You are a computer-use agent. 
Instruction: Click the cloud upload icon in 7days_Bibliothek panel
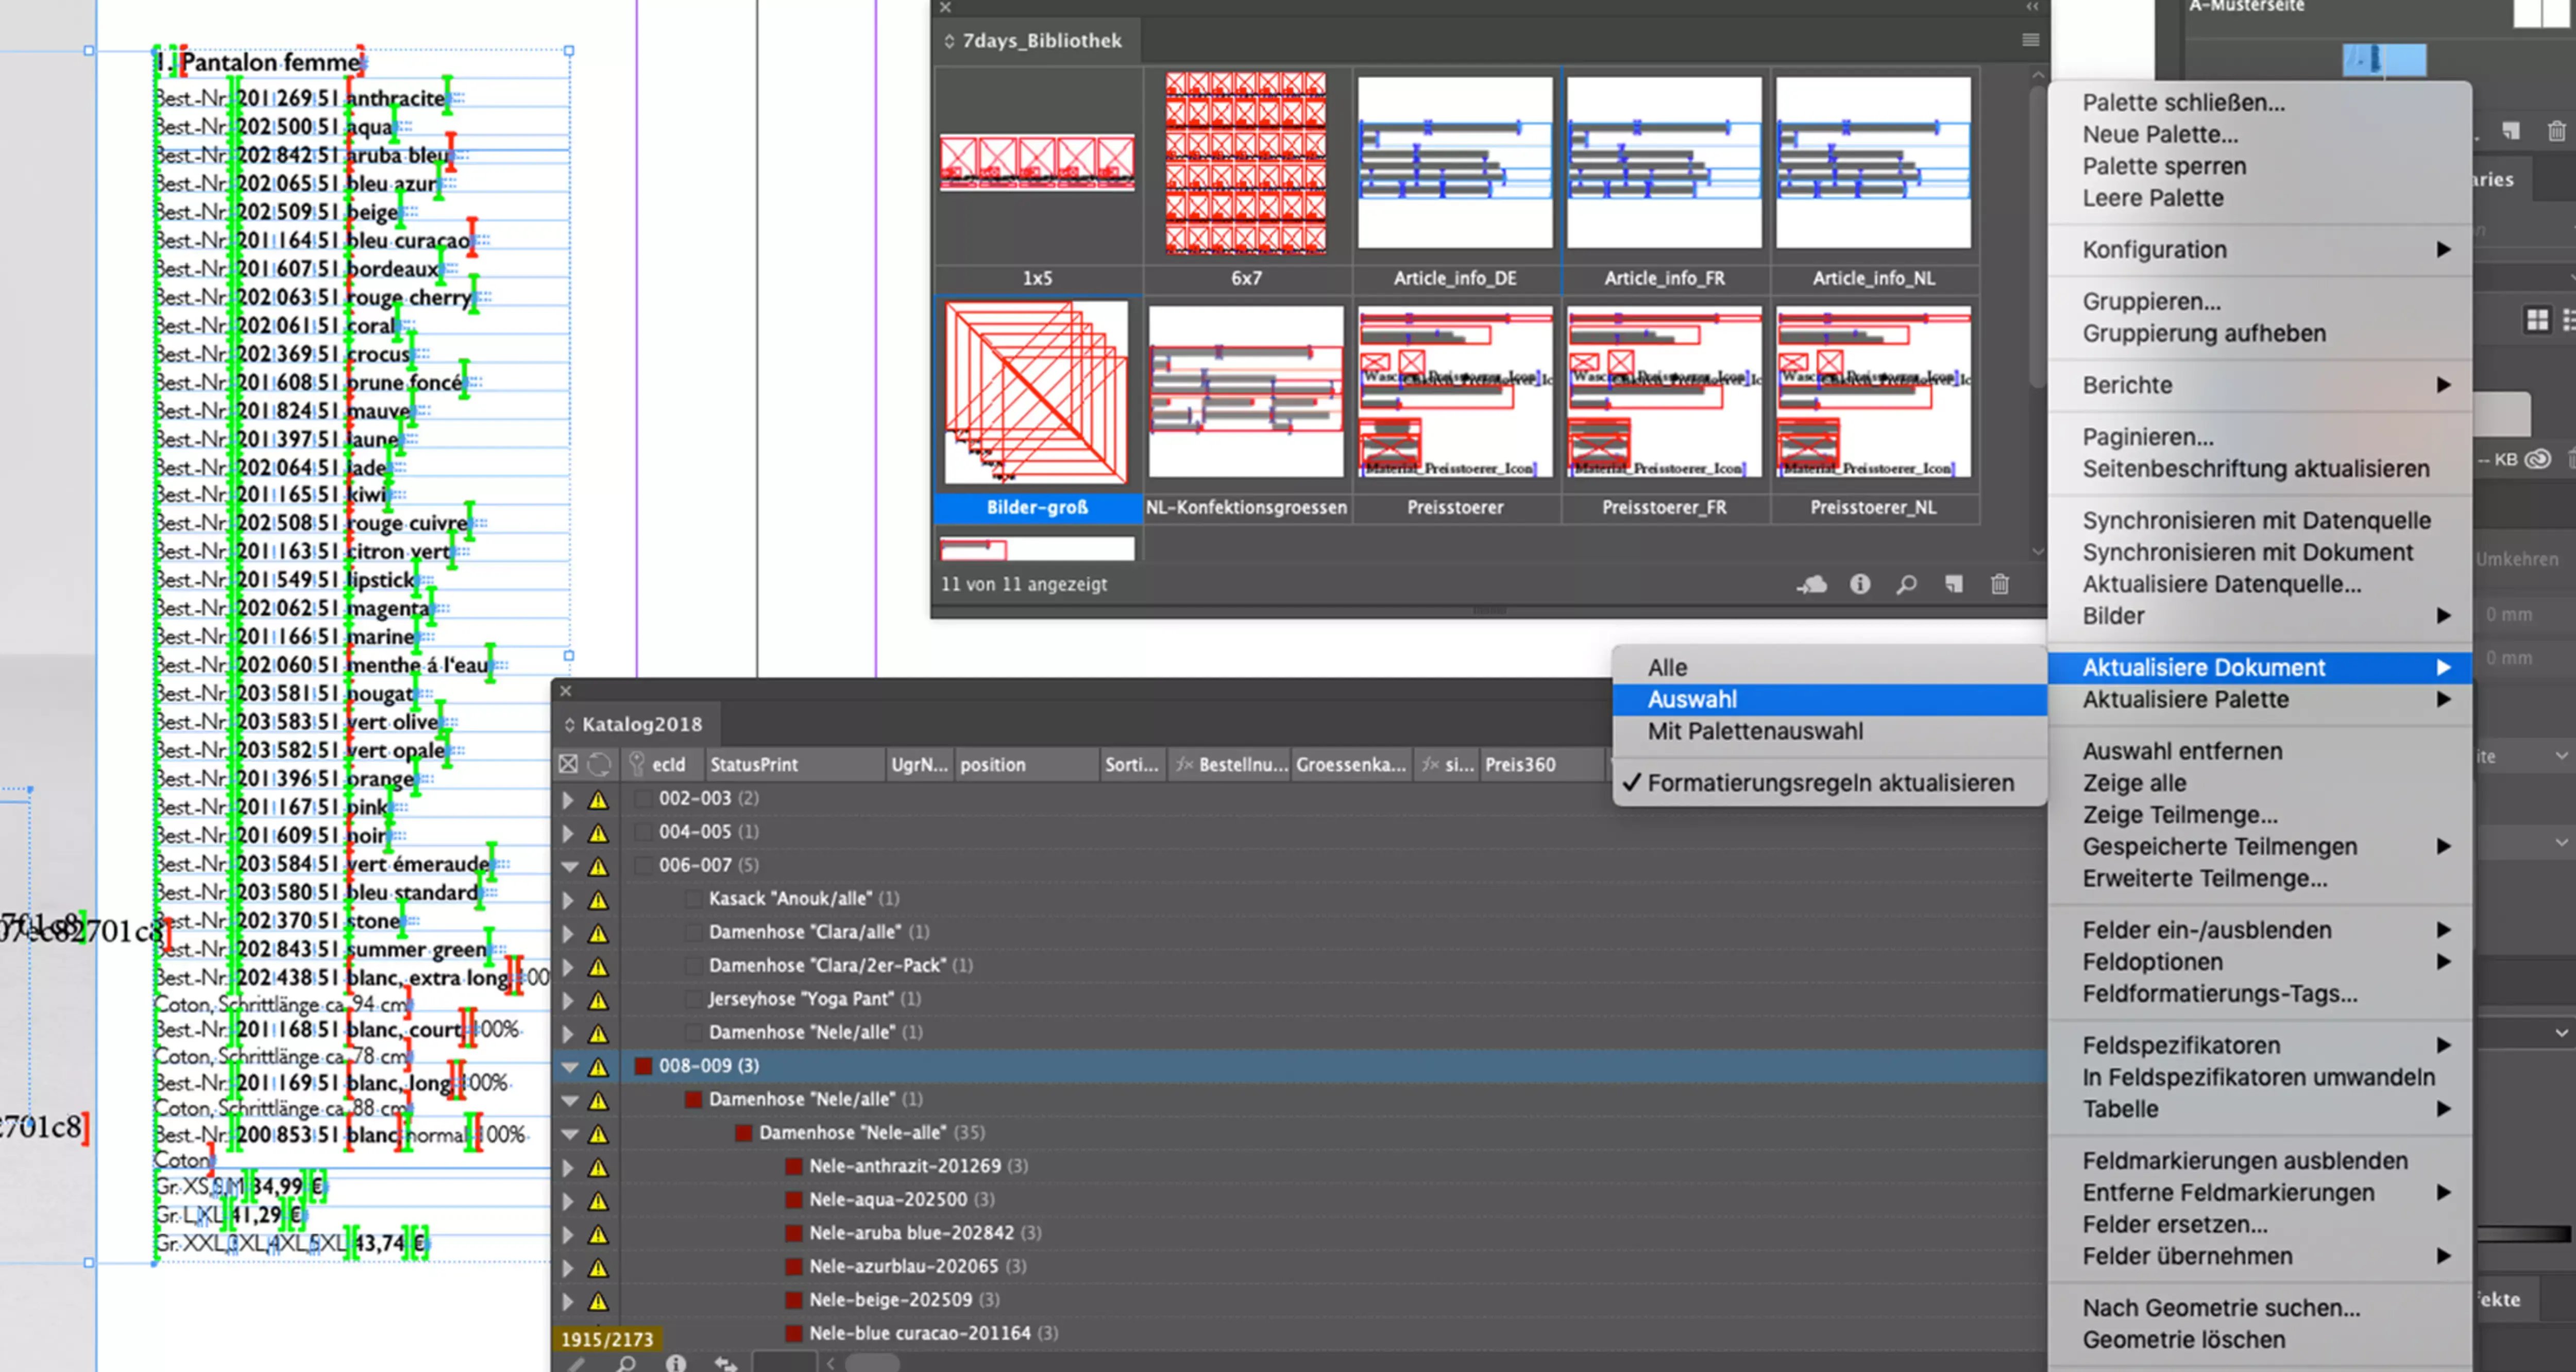click(1812, 585)
